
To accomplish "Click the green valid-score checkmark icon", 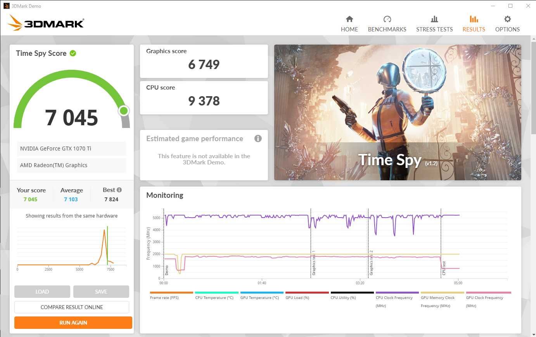I will coord(73,53).
